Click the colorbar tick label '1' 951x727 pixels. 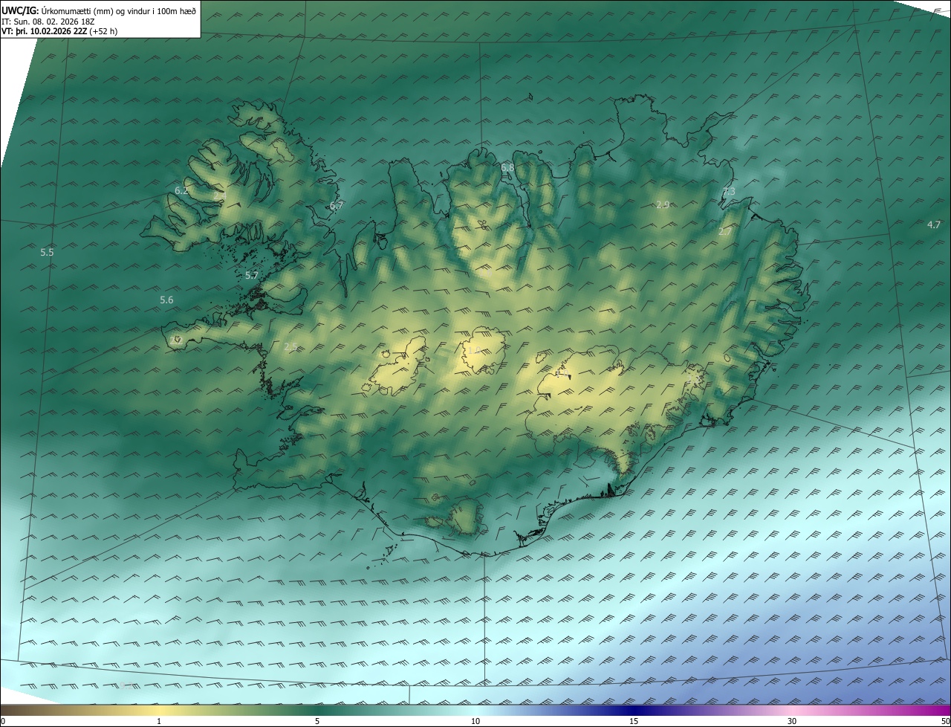pyautogui.click(x=159, y=721)
